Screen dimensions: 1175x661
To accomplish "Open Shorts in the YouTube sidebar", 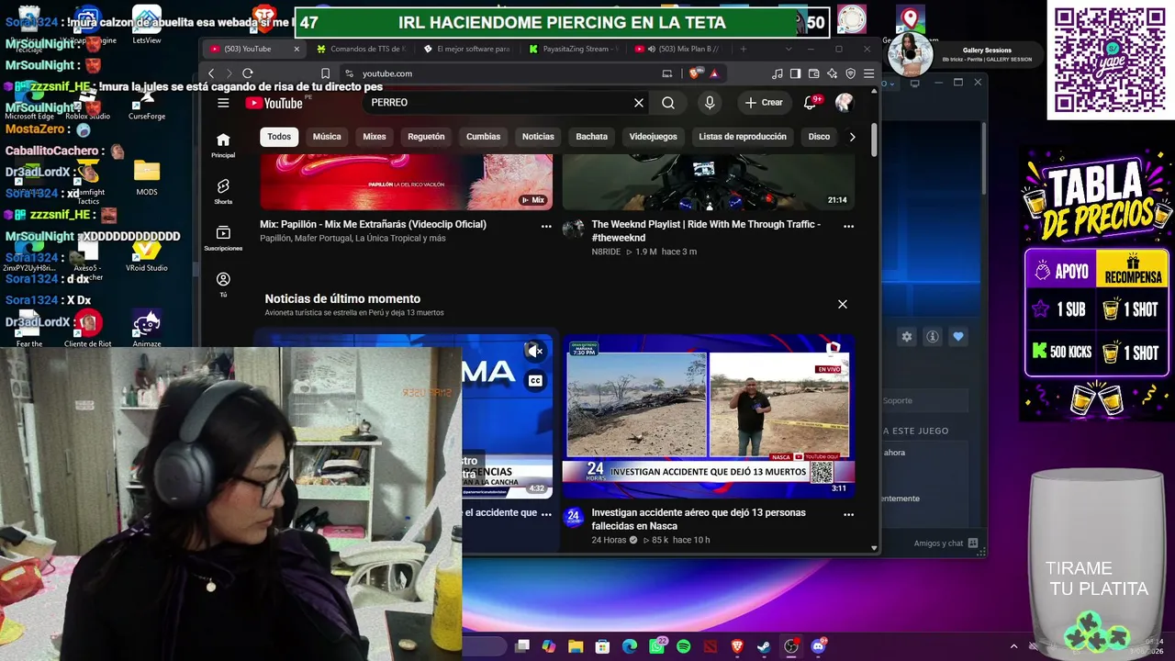I will tap(223, 192).
